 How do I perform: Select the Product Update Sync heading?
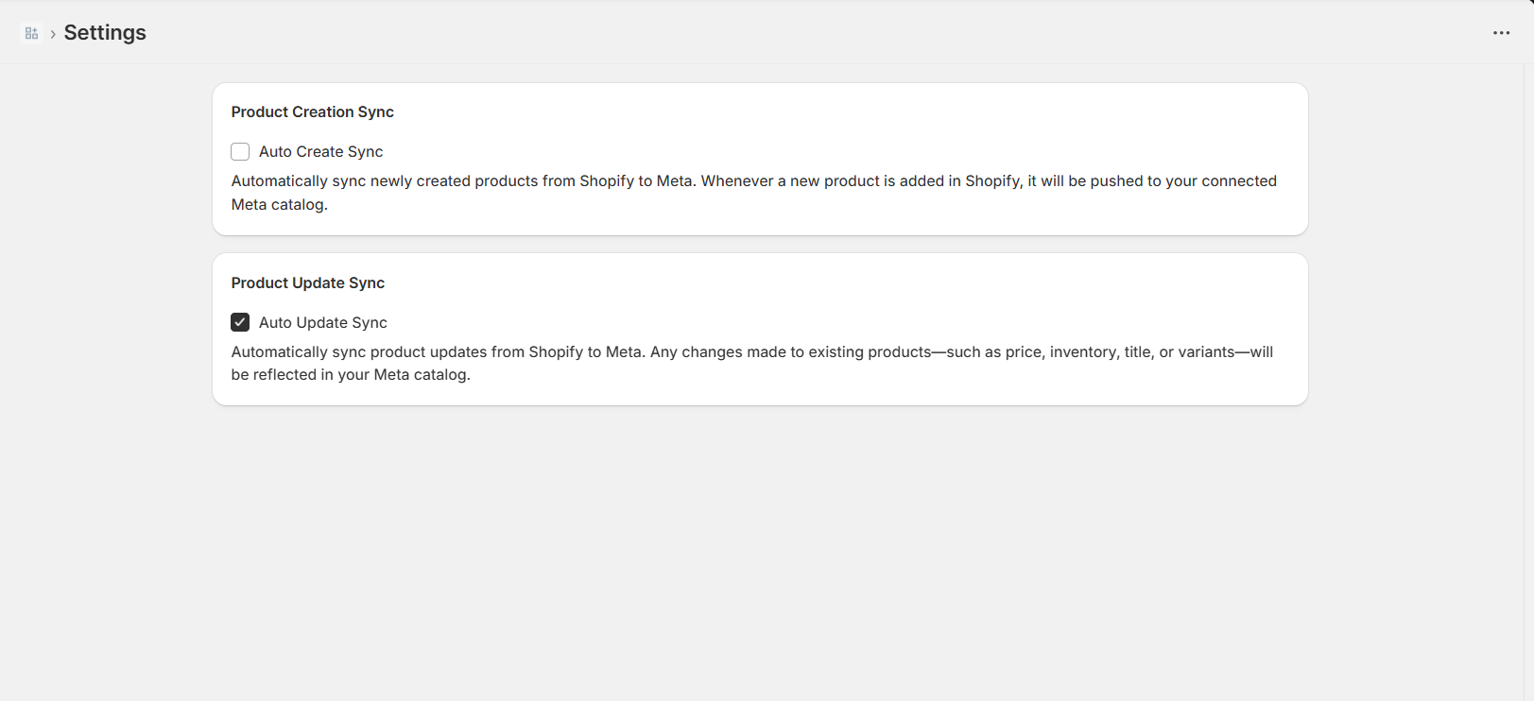click(307, 283)
